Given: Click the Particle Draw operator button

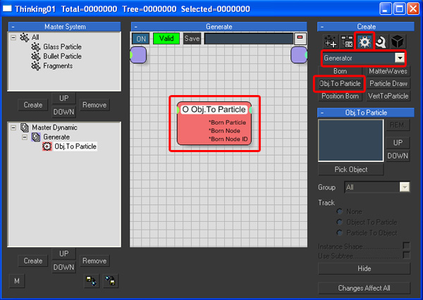Looking at the screenshot, I should (388, 84).
